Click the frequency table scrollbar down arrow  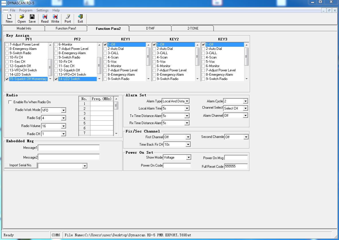pos(116,134)
